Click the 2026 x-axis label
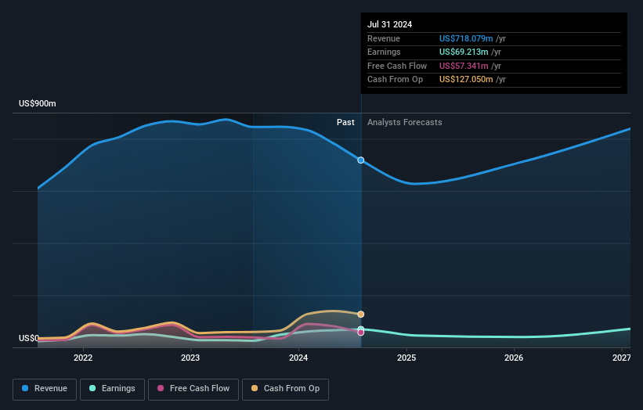 pyautogui.click(x=514, y=358)
